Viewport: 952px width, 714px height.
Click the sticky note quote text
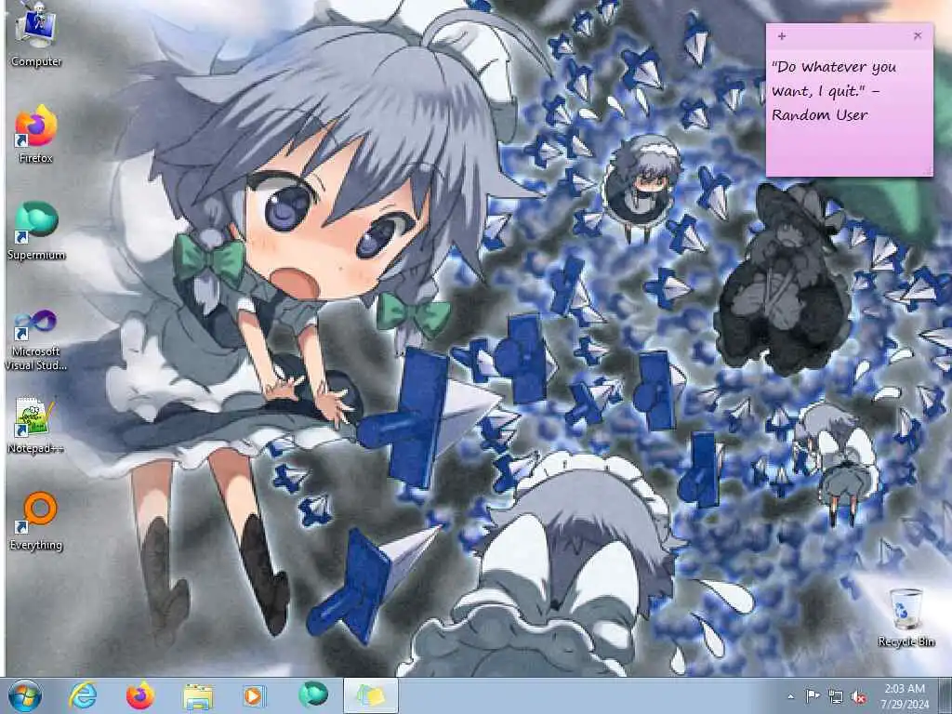834,90
